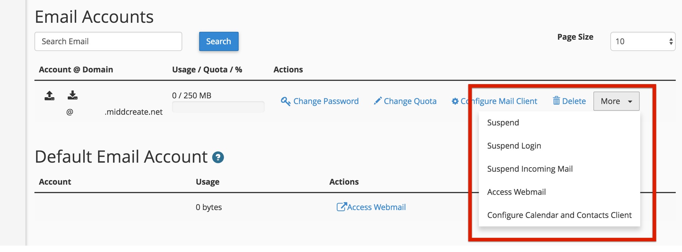Click the Change Password key icon
This screenshot has width=682, height=252.
[x=286, y=101]
